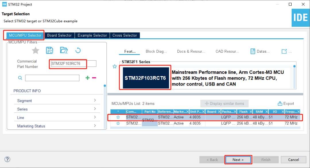Expand the Series filter
The image size is (310, 168).
(x=95, y=109)
